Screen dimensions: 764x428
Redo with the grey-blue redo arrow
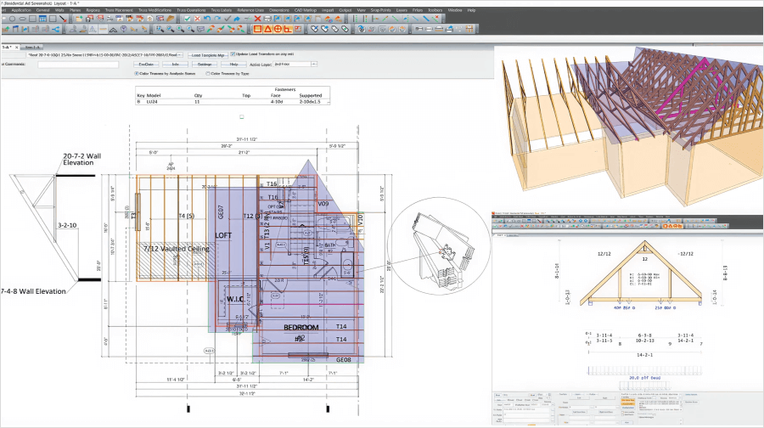coord(217,18)
